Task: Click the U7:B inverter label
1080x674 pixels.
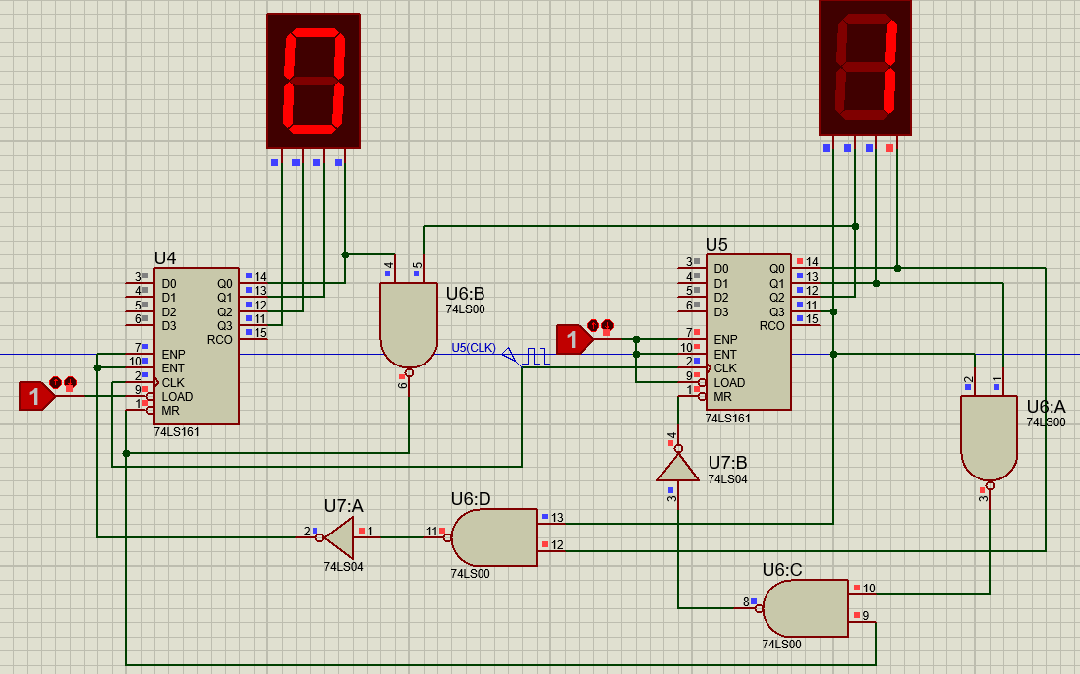Action: [727, 463]
